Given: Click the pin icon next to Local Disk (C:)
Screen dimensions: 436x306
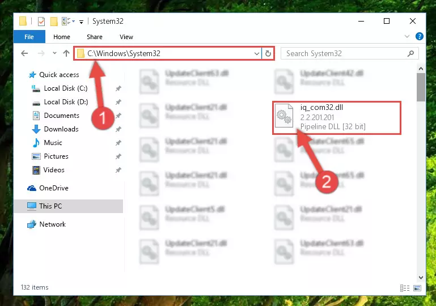Looking at the screenshot, I should click(118, 88).
